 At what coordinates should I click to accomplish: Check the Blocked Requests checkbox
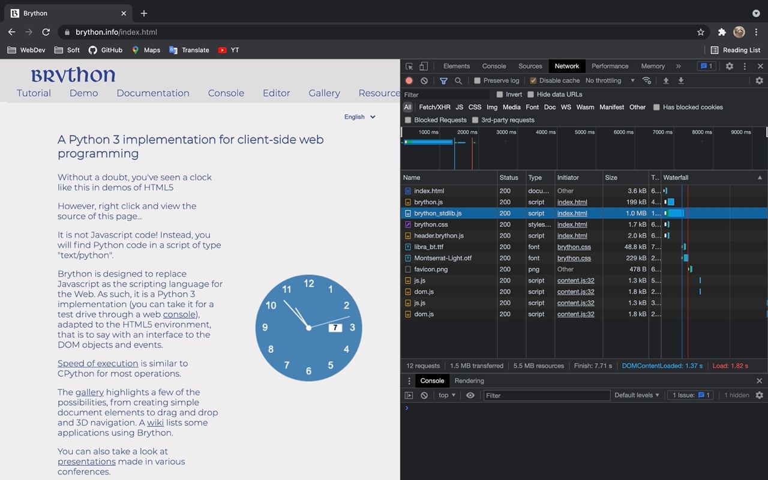click(408, 120)
